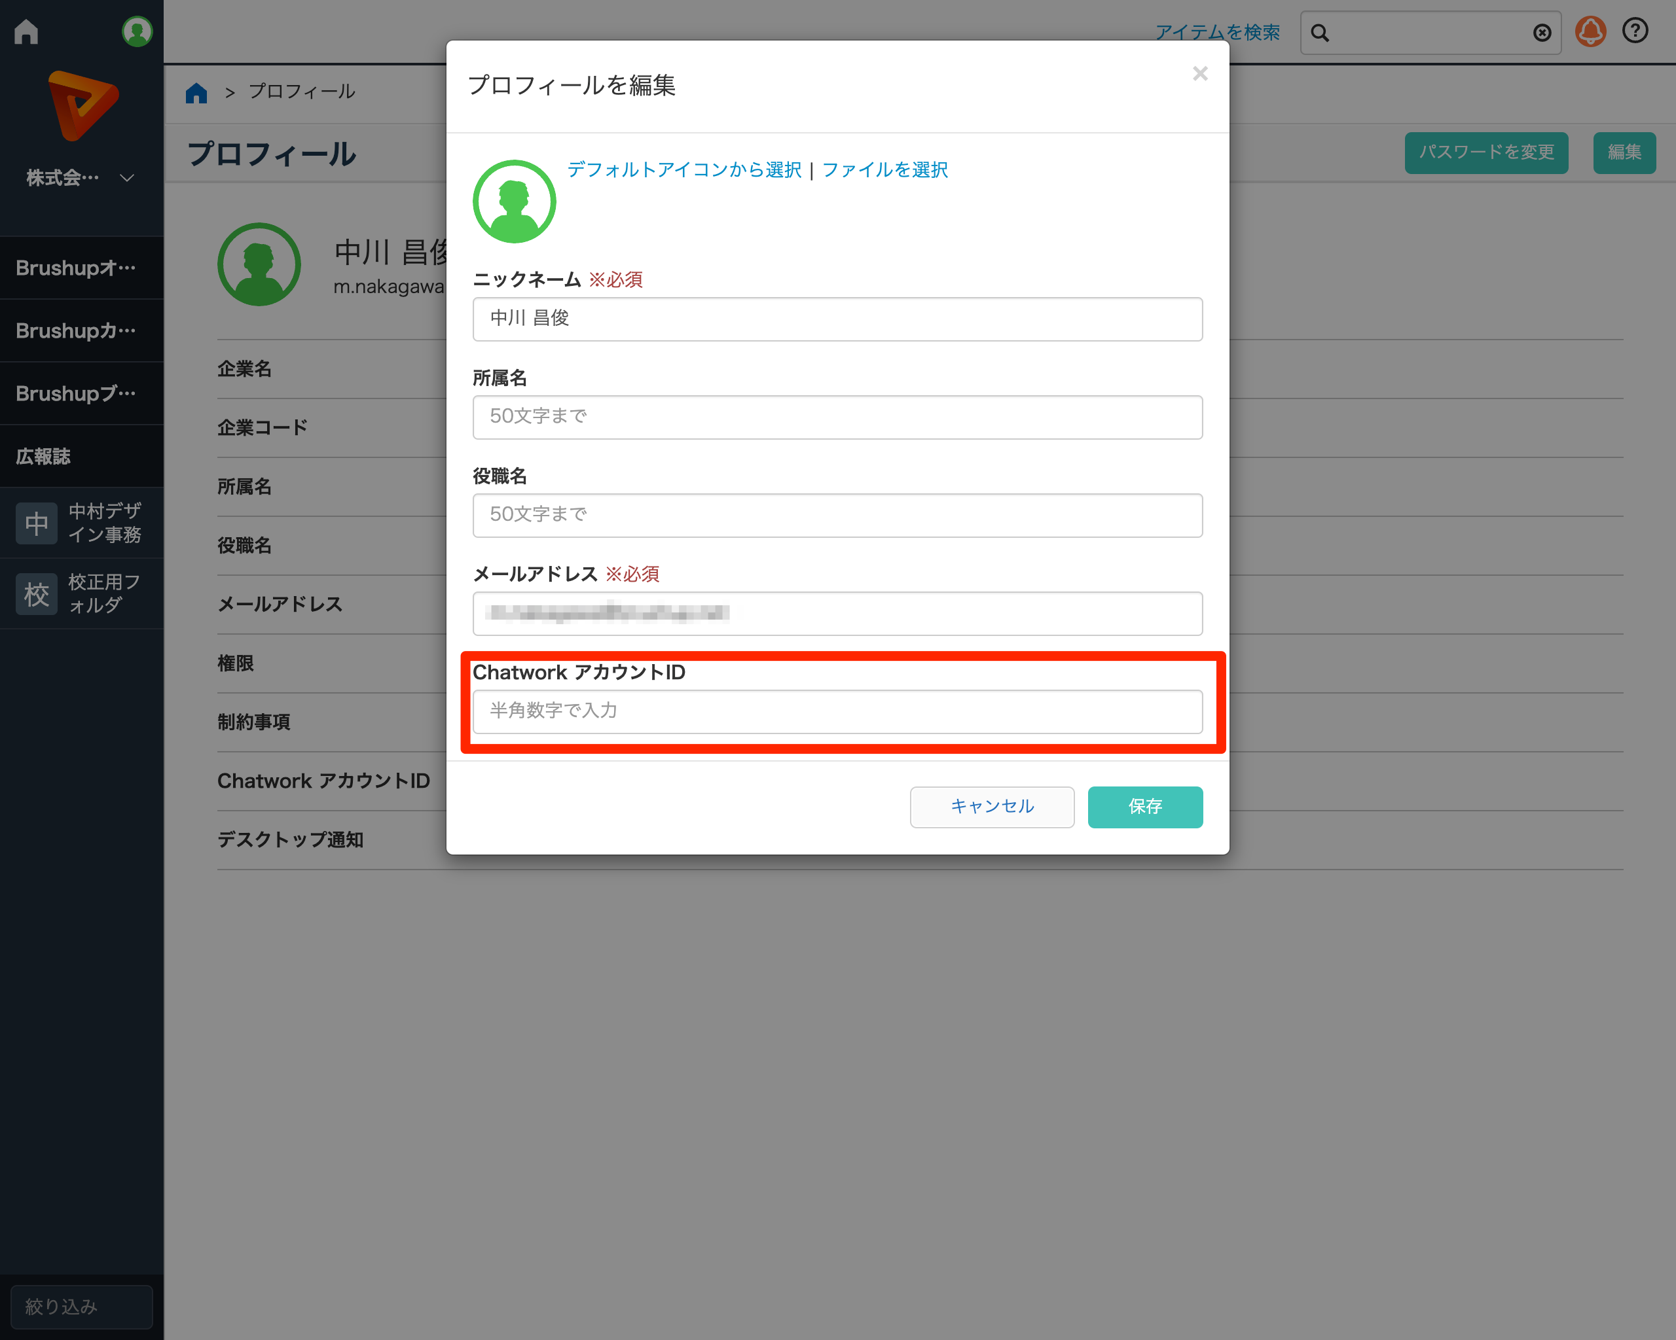This screenshot has width=1676, height=1340.
Task: Click the green default avatar in the dialog
Action: 514,200
